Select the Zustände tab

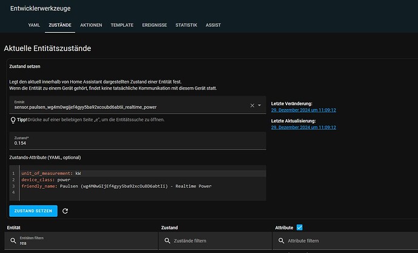click(60, 25)
